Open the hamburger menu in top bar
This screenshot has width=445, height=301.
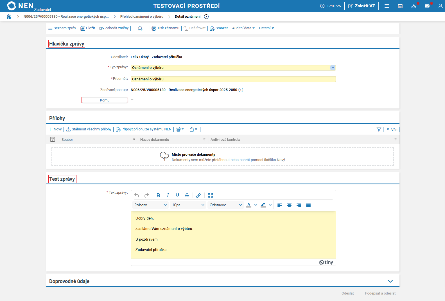pyautogui.click(x=387, y=6)
